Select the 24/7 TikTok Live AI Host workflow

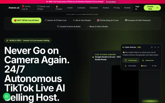pos(26,20)
